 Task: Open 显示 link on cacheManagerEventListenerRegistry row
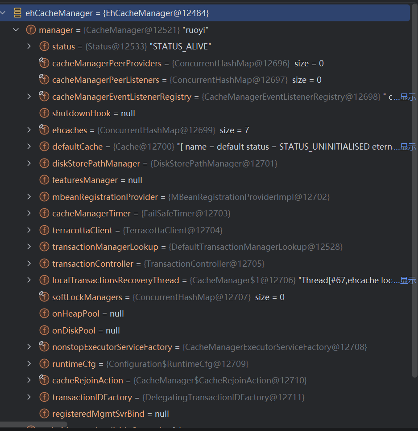pyautogui.click(x=408, y=97)
